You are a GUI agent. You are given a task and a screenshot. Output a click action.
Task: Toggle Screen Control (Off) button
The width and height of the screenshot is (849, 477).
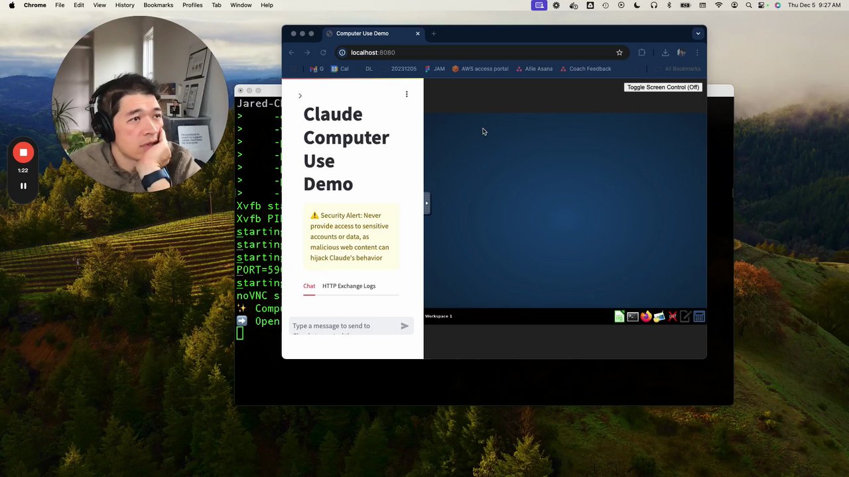(663, 87)
